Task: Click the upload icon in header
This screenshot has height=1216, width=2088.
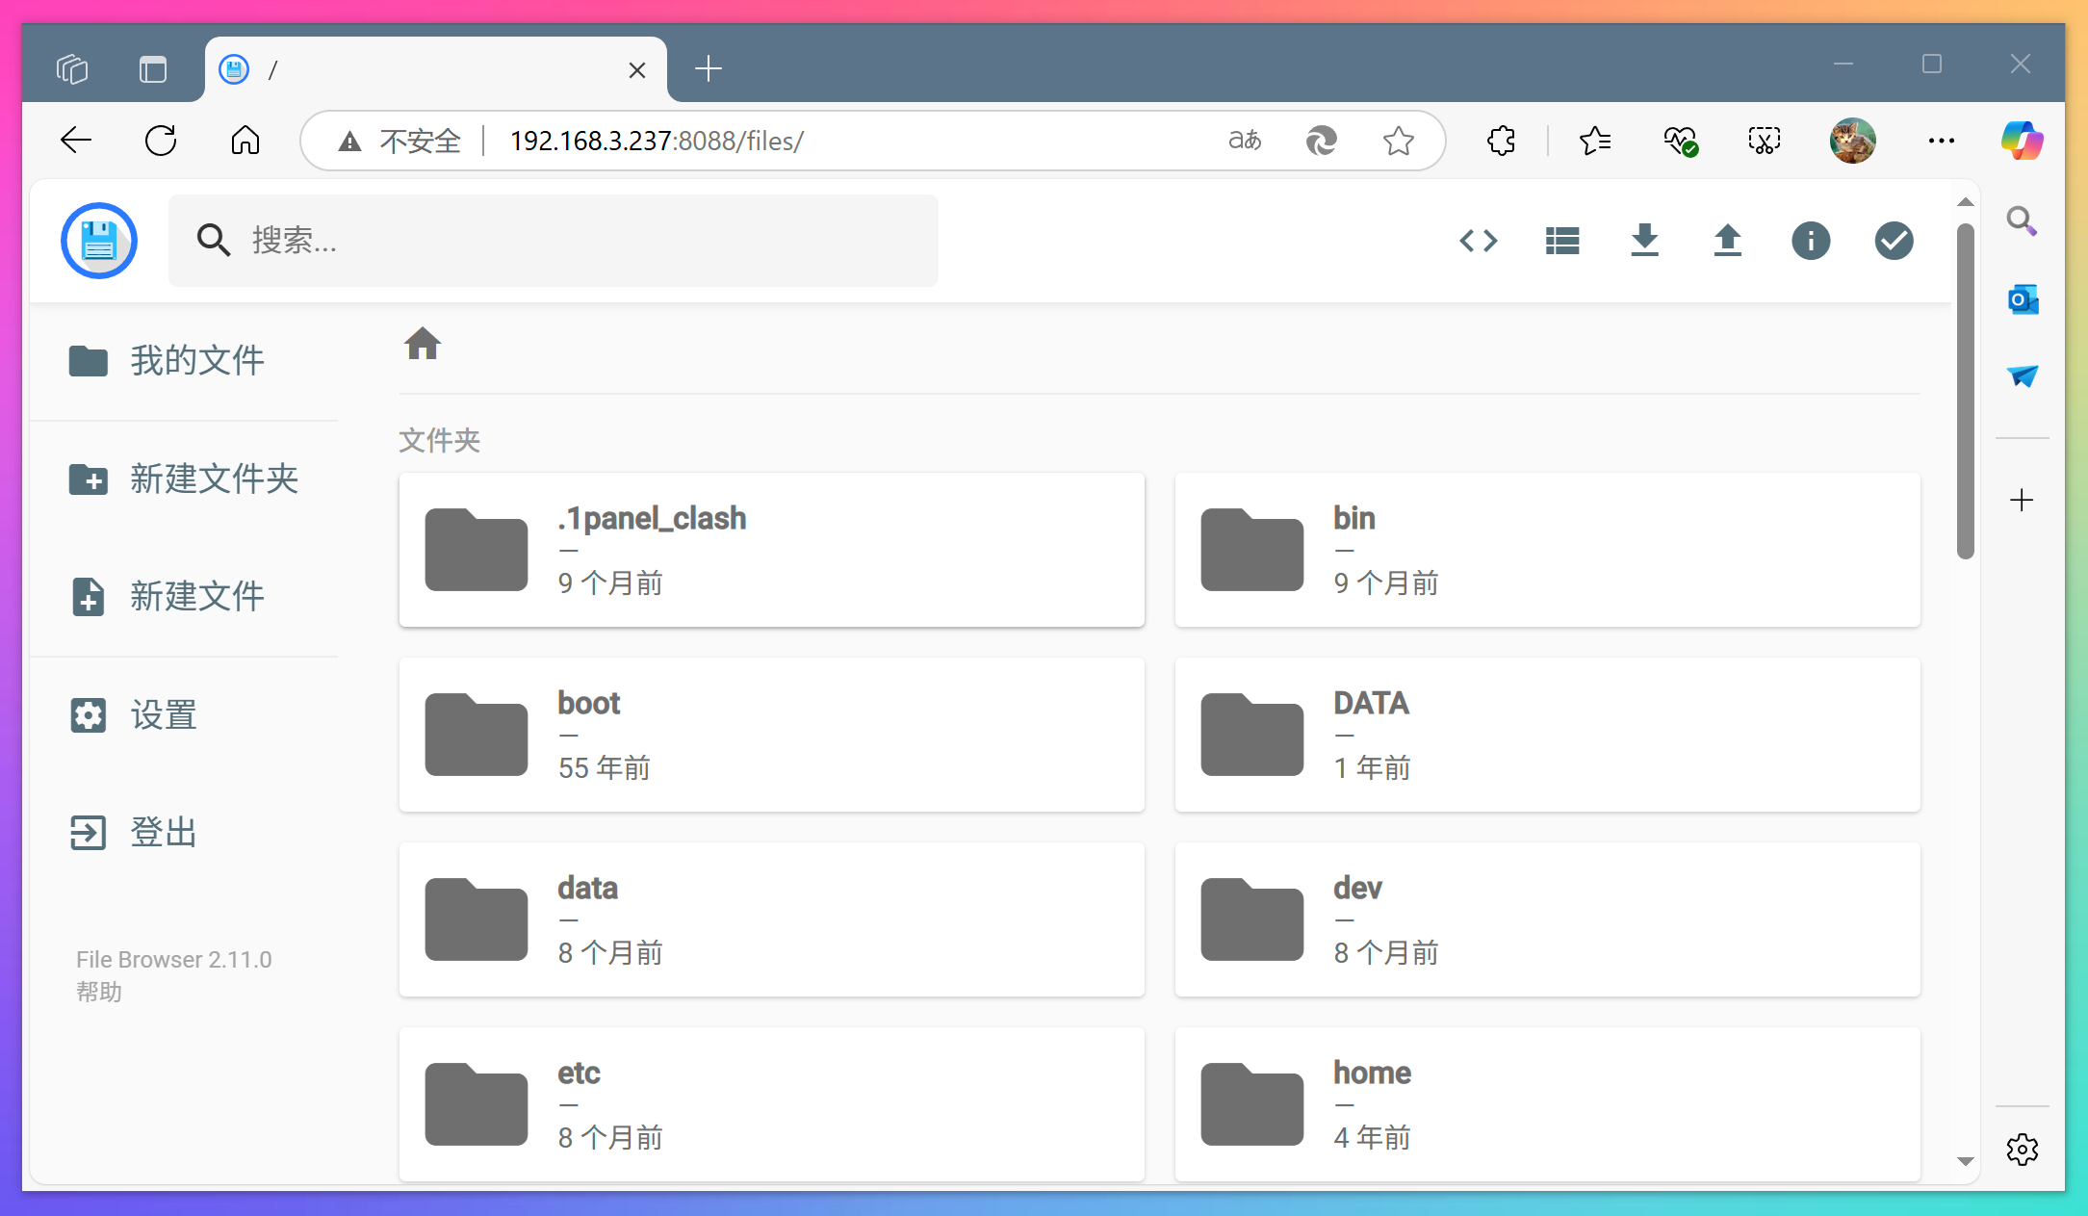Action: 1728,241
